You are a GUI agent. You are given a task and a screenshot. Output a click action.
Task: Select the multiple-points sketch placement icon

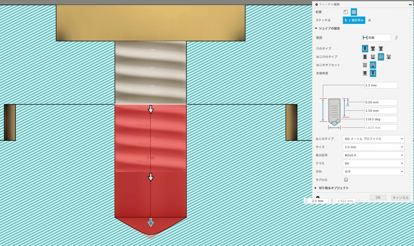[x=354, y=12]
